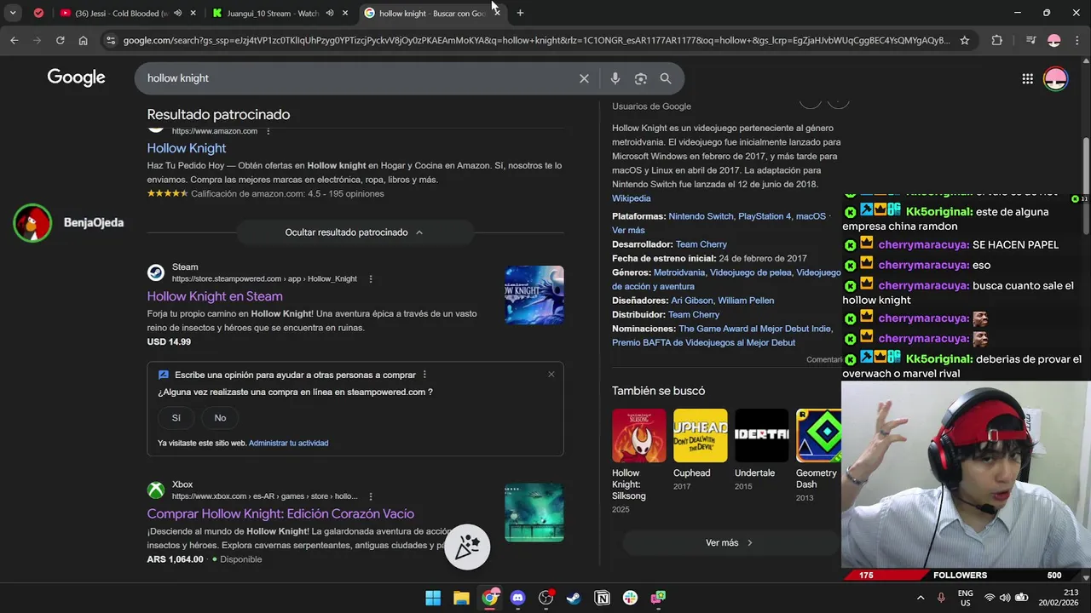Open File Explorer from the taskbar
Screen dimensions: 1091x613
click(461, 598)
